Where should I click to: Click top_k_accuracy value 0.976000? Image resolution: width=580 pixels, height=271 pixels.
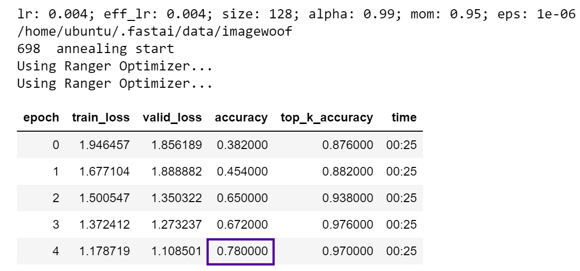(348, 225)
